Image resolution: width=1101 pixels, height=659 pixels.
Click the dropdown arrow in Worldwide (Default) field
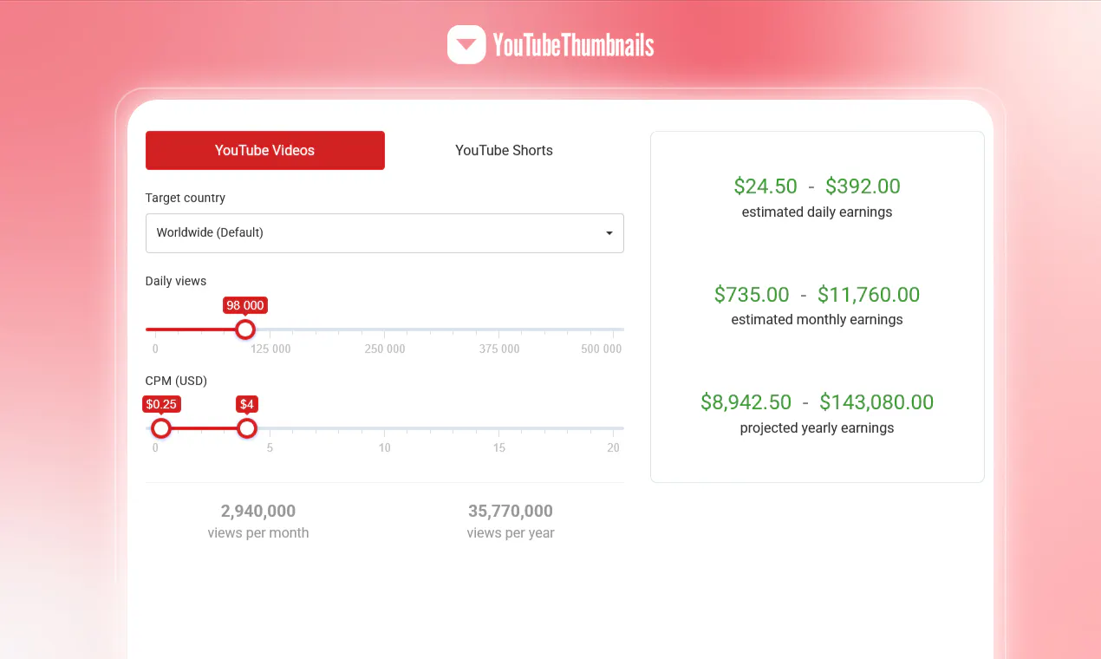tap(609, 233)
